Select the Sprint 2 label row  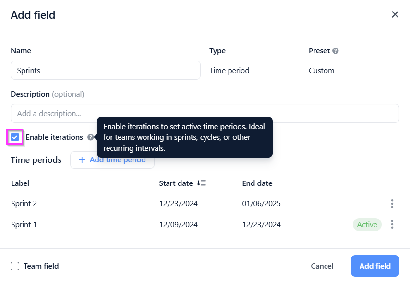coord(205,204)
